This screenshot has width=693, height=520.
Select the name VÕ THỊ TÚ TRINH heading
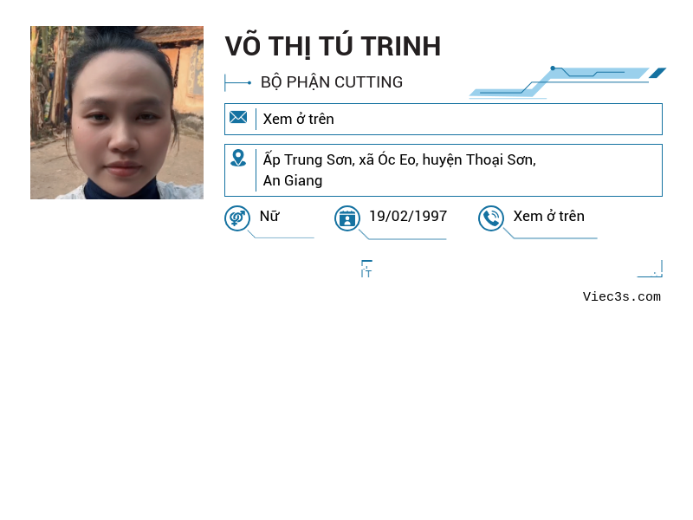point(334,46)
